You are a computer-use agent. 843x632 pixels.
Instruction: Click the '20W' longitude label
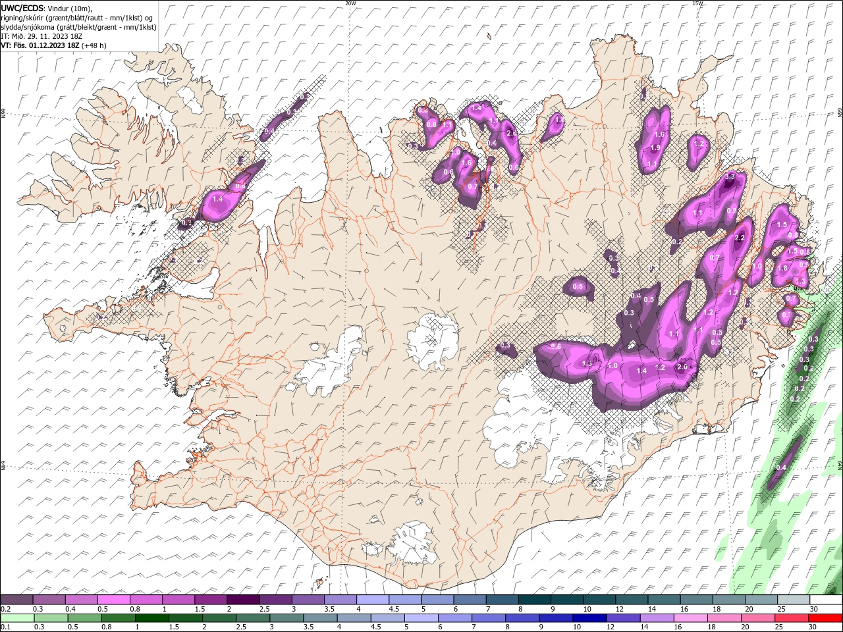pos(351,3)
